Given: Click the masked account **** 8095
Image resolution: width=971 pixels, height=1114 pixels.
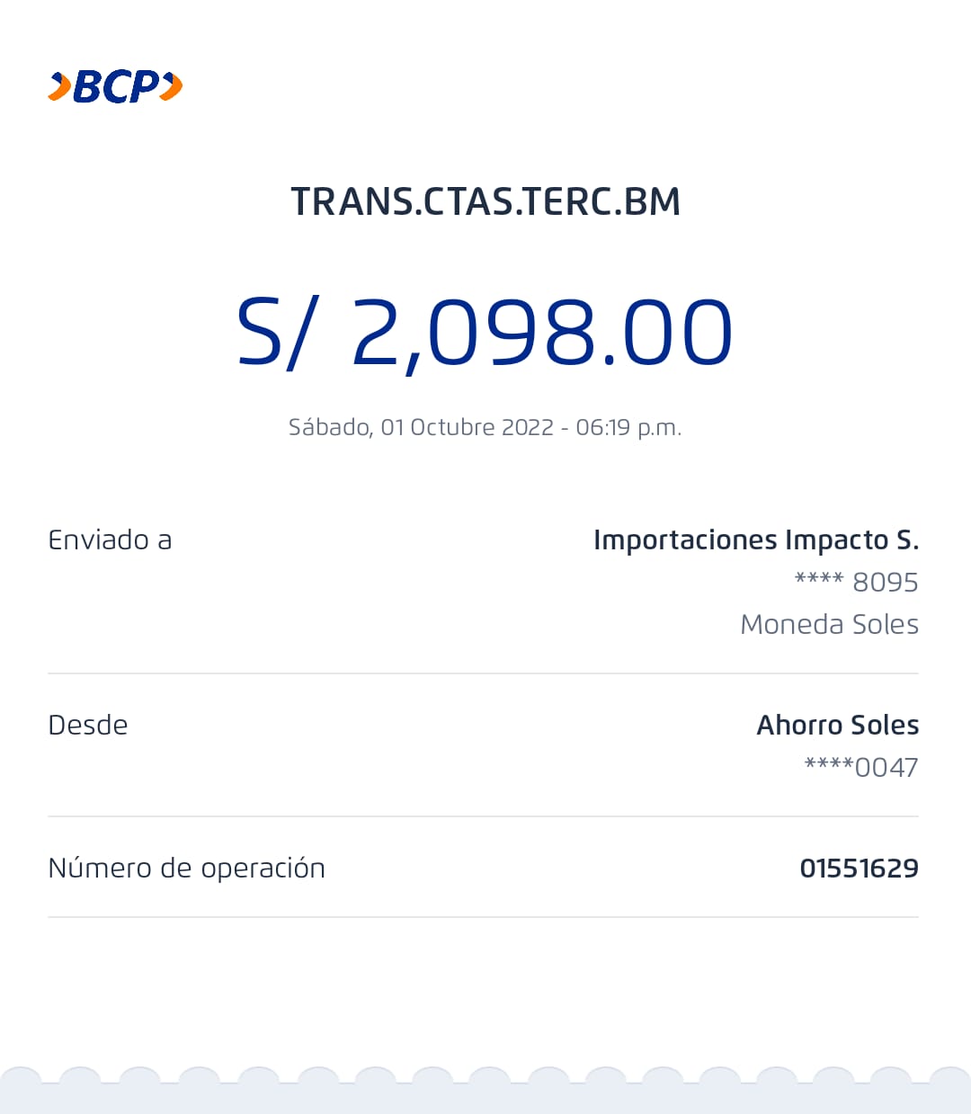Looking at the screenshot, I should coord(856,582).
